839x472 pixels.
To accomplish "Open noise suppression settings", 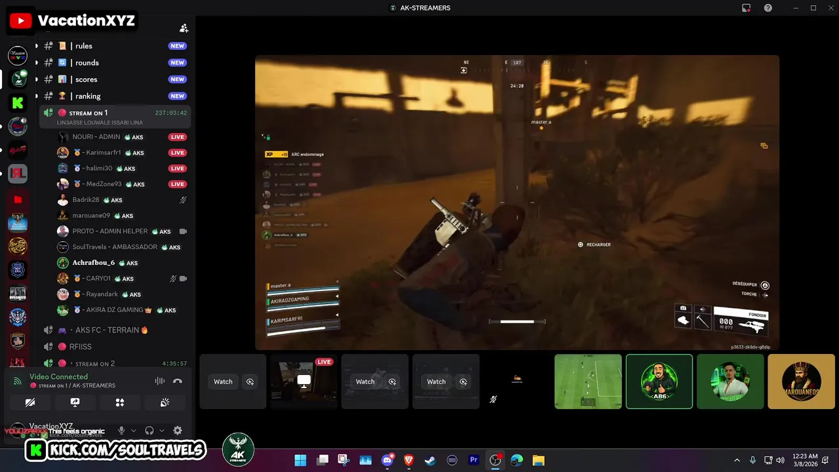I will [x=159, y=381].
